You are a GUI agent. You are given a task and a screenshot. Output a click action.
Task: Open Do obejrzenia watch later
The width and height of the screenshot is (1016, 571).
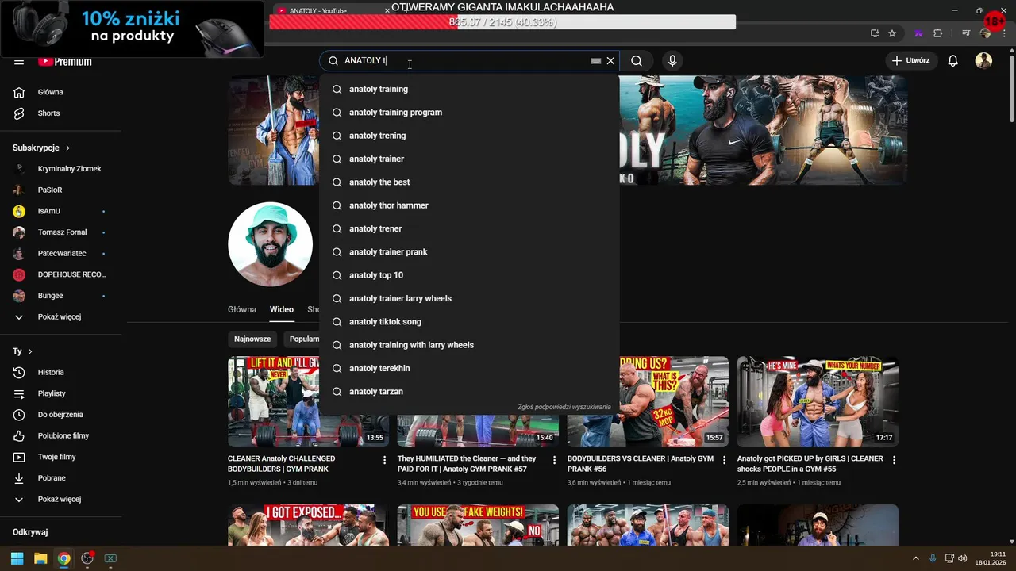[62, 415]
